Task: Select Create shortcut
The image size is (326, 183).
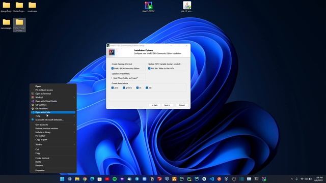Action: pos(53,158)
